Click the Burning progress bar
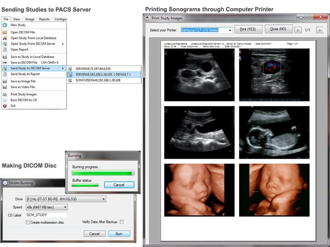Image resolution: width=330 pixels, height=247 pixels. (103, 173)
